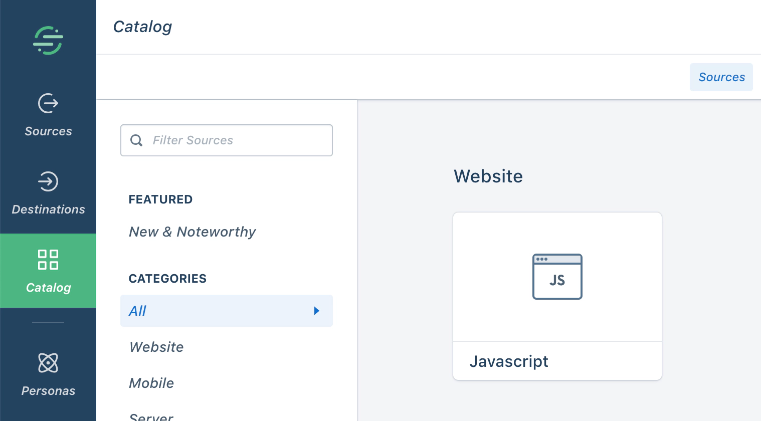
Task: Select the Mobile category
Action: tap(151, 383)
